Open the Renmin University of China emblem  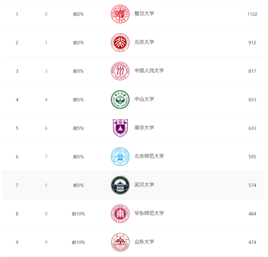pos(119,71)
